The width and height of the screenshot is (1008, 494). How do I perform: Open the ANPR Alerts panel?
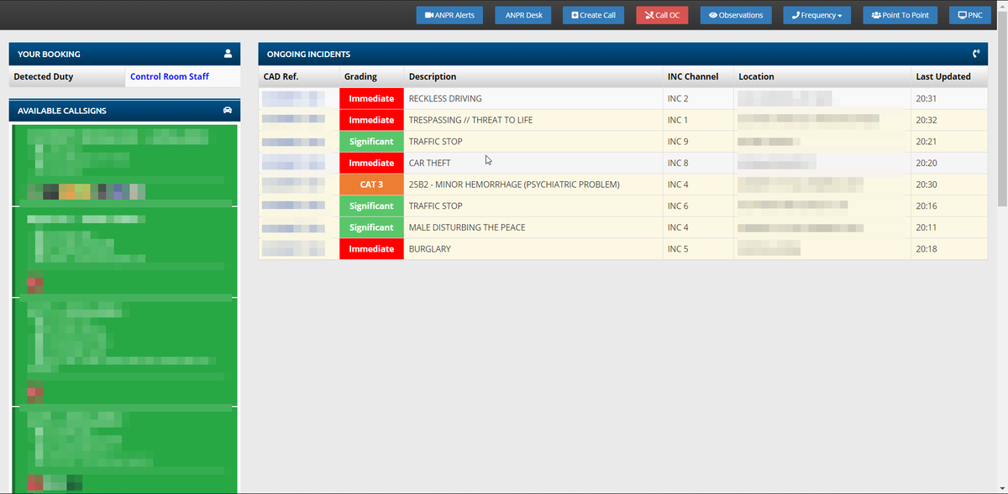coord(449,15)
